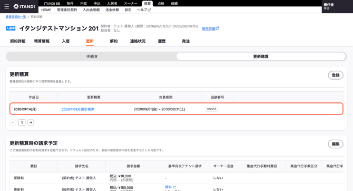Open 管理委託契約 in sub navigation
This screenshot has width=353, height=191.
point(67,10)
